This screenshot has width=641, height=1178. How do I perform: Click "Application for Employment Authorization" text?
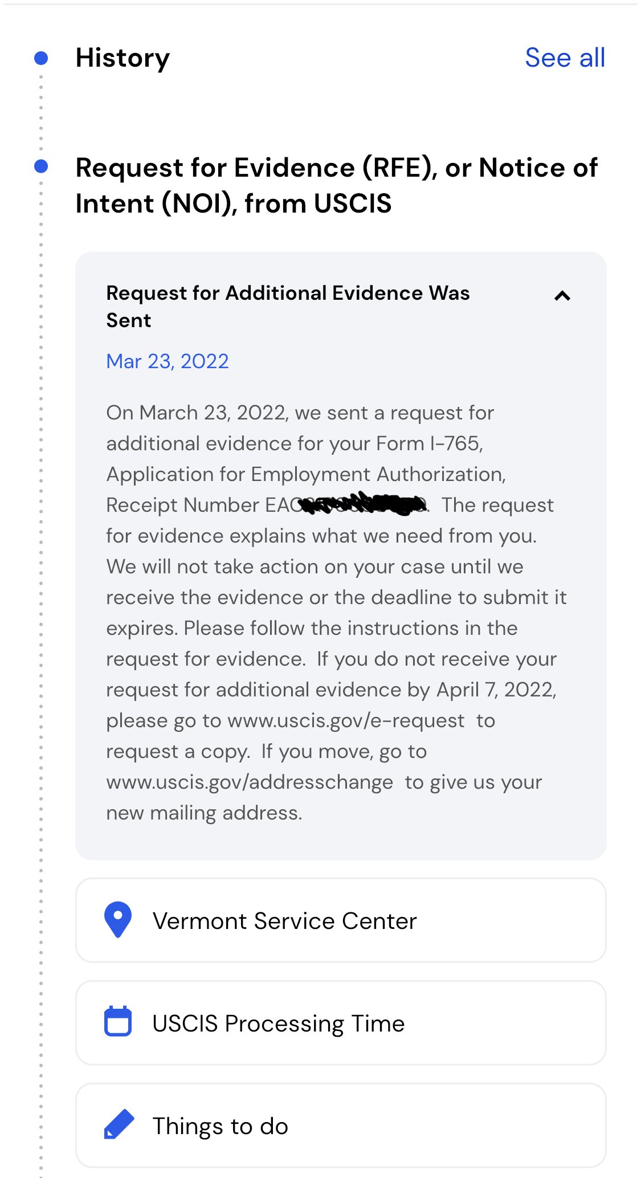pyautogui.click(x=305, y=474)
